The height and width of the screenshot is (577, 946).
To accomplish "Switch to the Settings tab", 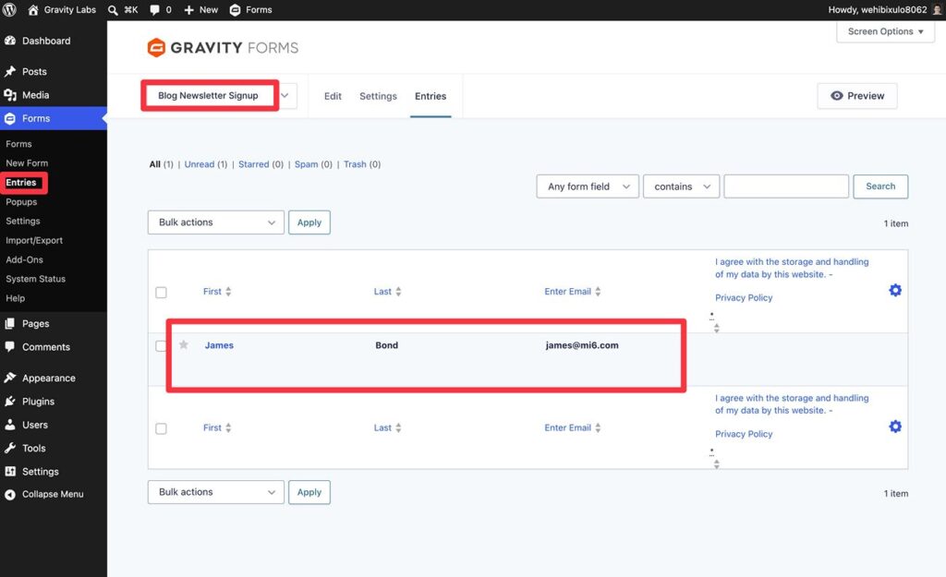I will (x=378, y=96).
